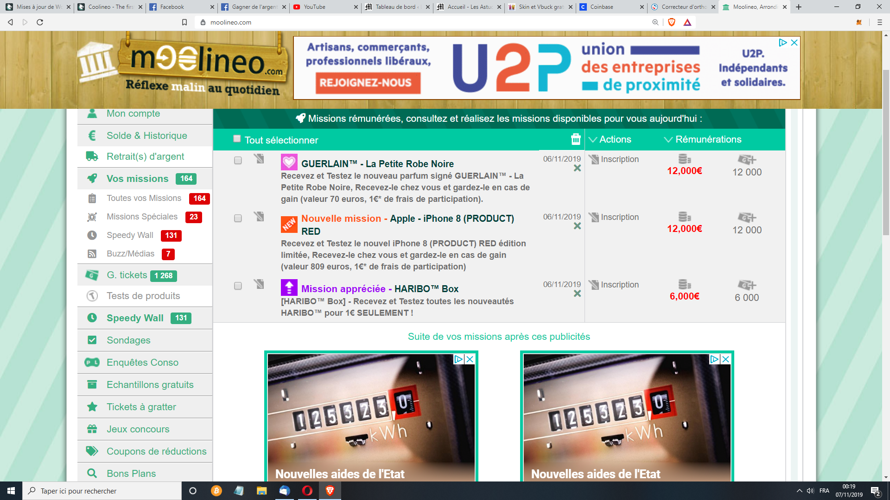Switch to the Facebook tab
890x500 pixels.
click(x=181, y=7)
